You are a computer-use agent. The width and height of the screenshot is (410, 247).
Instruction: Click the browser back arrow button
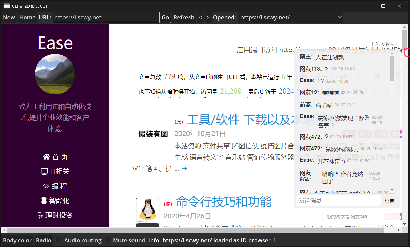[200, 17]
